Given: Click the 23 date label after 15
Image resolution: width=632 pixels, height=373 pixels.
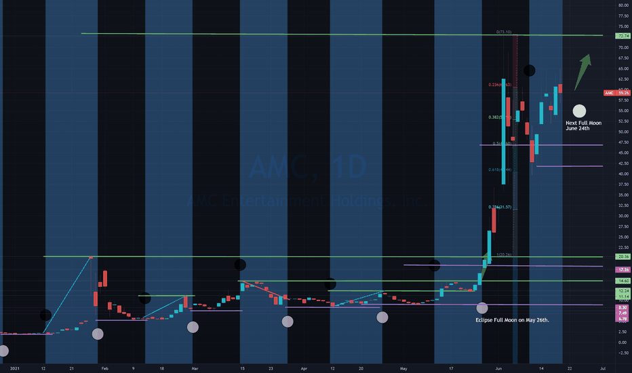Looking at the screenshot, I should click(271, 368).
